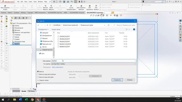Click the Отмена cancel button

[130, 80]
